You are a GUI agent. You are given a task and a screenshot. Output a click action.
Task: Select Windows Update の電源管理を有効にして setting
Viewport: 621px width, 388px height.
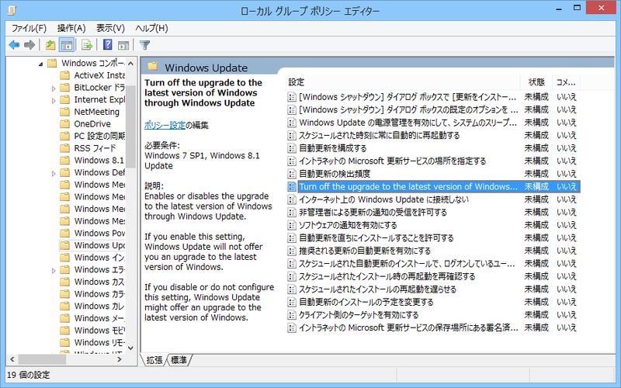(408, 123)
